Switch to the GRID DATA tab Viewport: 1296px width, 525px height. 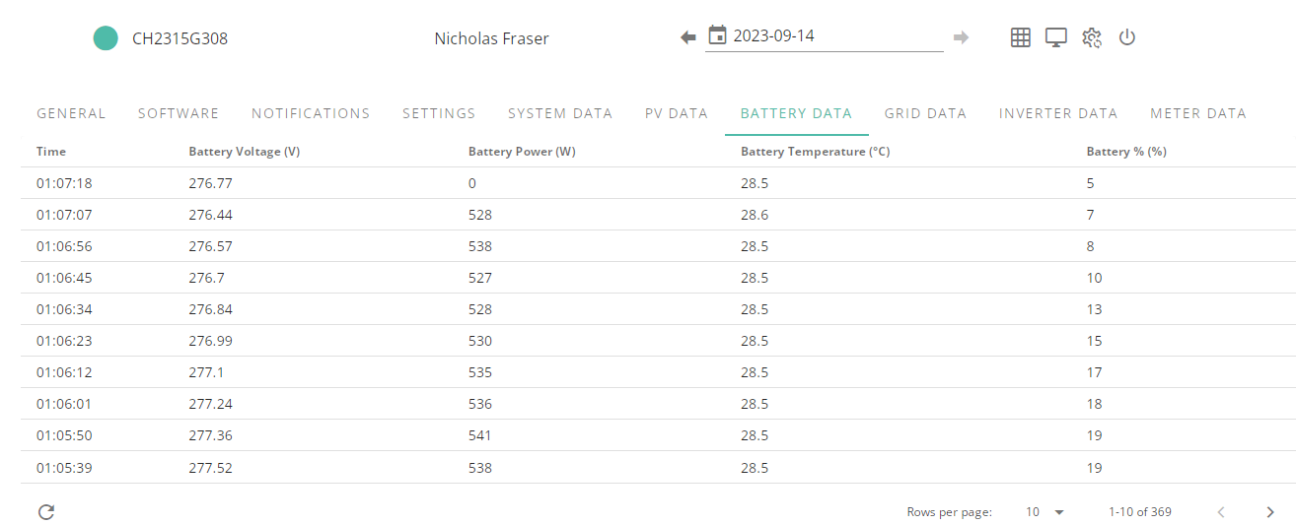[x=925, y=113]
